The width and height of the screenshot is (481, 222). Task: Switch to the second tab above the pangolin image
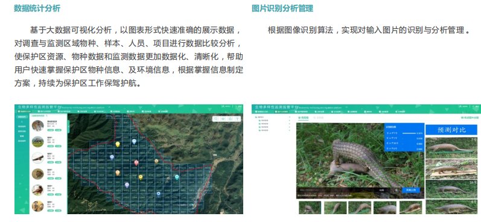318,118
